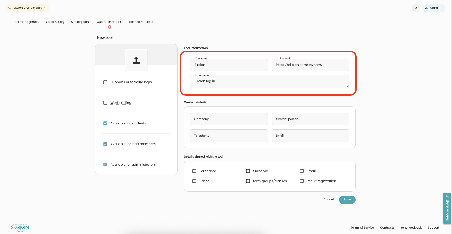Click Cancel to discard the new tool
This screenshot has height=234, width=452.
click(x=328, y=200)
